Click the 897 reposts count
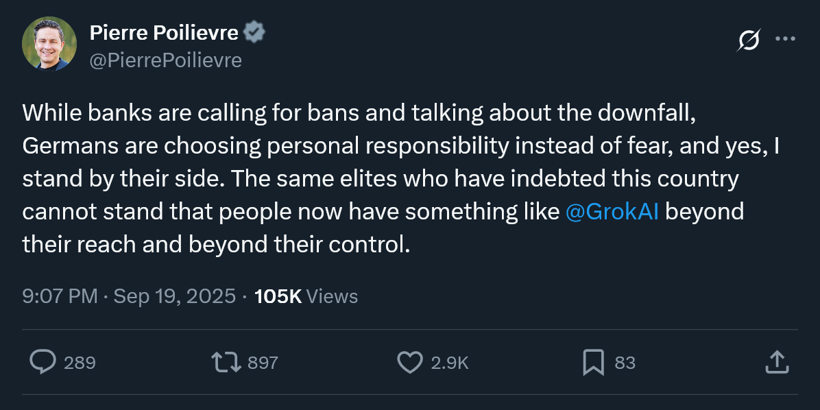820x410 pixels. 263,363
